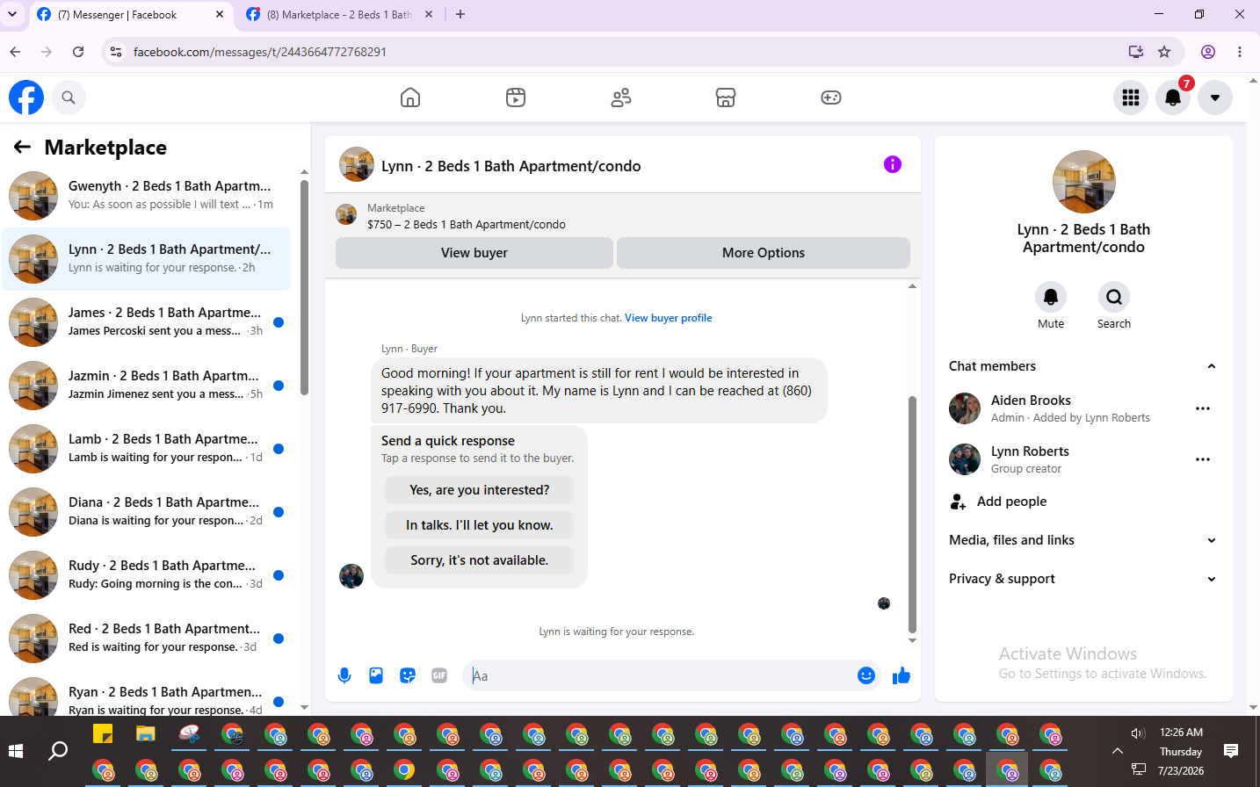
Task: Open the Video (Reels) tab icon
Action: pyautogui.click(x=516, y=97)
